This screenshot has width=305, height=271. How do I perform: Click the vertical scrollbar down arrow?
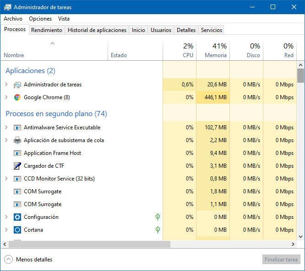(x=300, y=237)
